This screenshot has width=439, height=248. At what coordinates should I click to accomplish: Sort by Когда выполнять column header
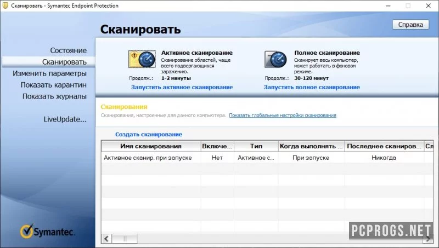click(x=311, y=146)
